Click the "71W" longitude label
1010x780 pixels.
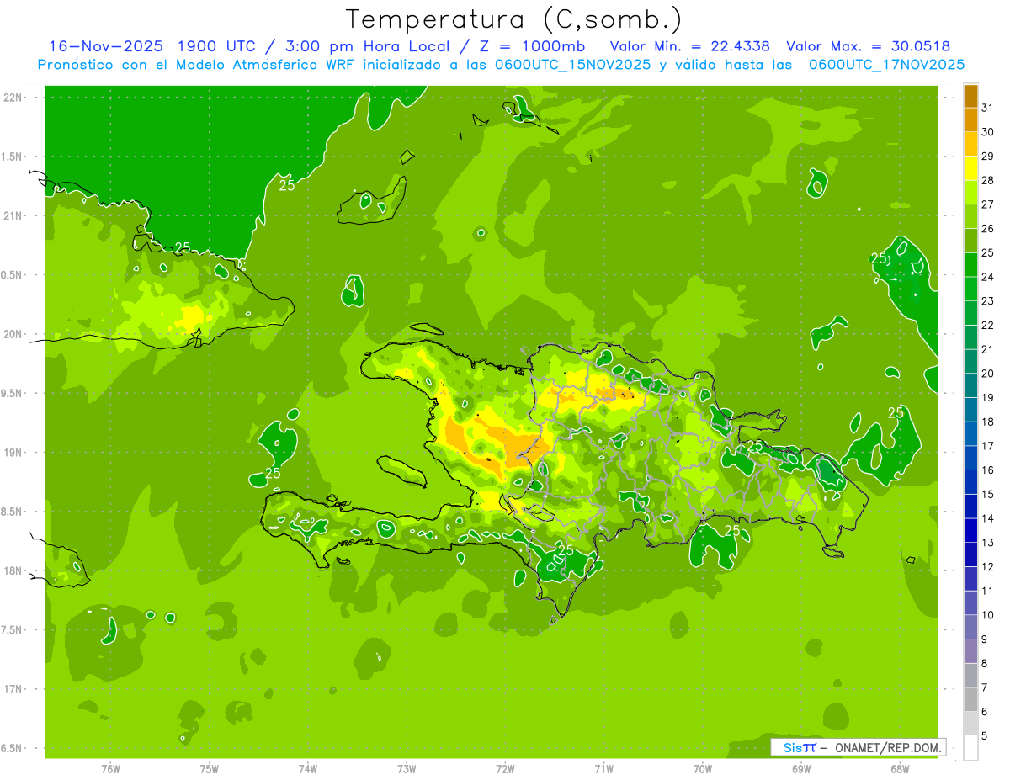tap(603, 769)
